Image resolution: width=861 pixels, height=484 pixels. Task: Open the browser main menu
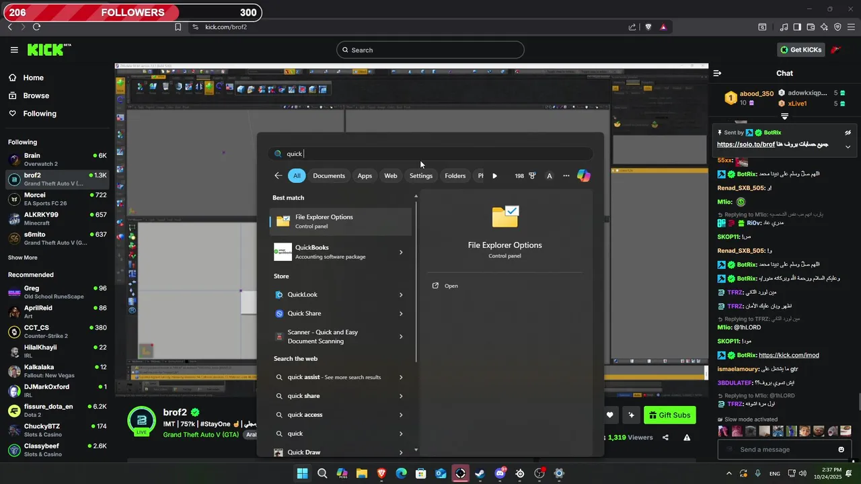851,27
